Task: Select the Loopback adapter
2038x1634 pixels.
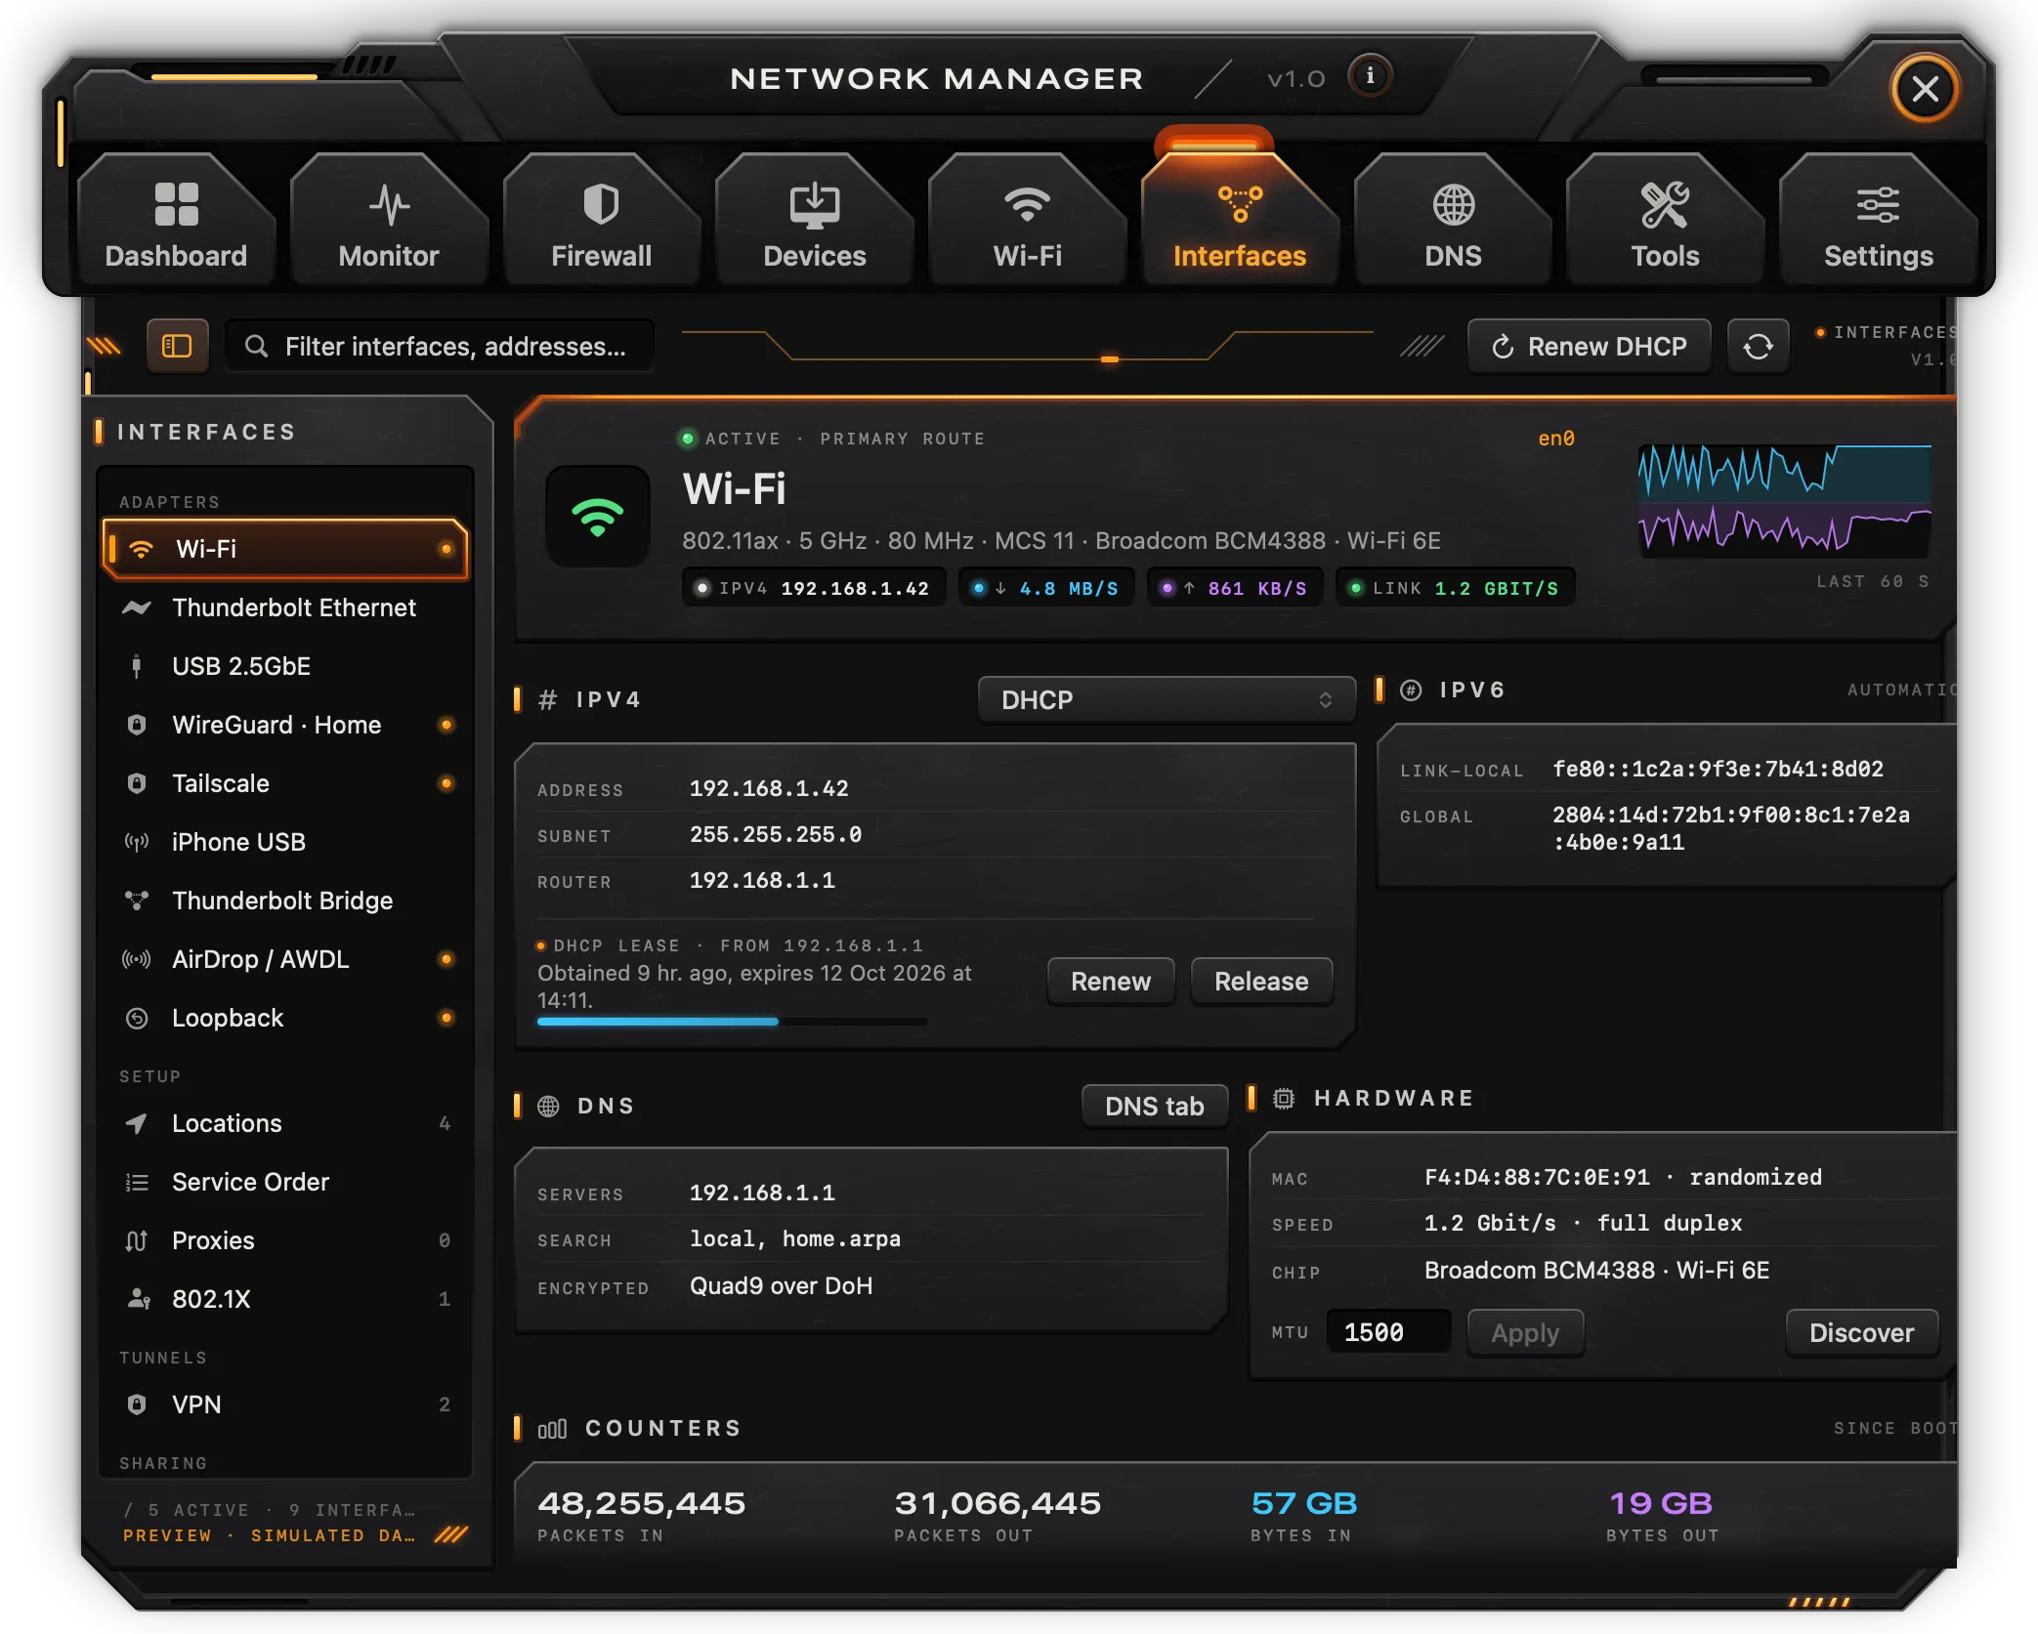Action: click(285, 1018)
